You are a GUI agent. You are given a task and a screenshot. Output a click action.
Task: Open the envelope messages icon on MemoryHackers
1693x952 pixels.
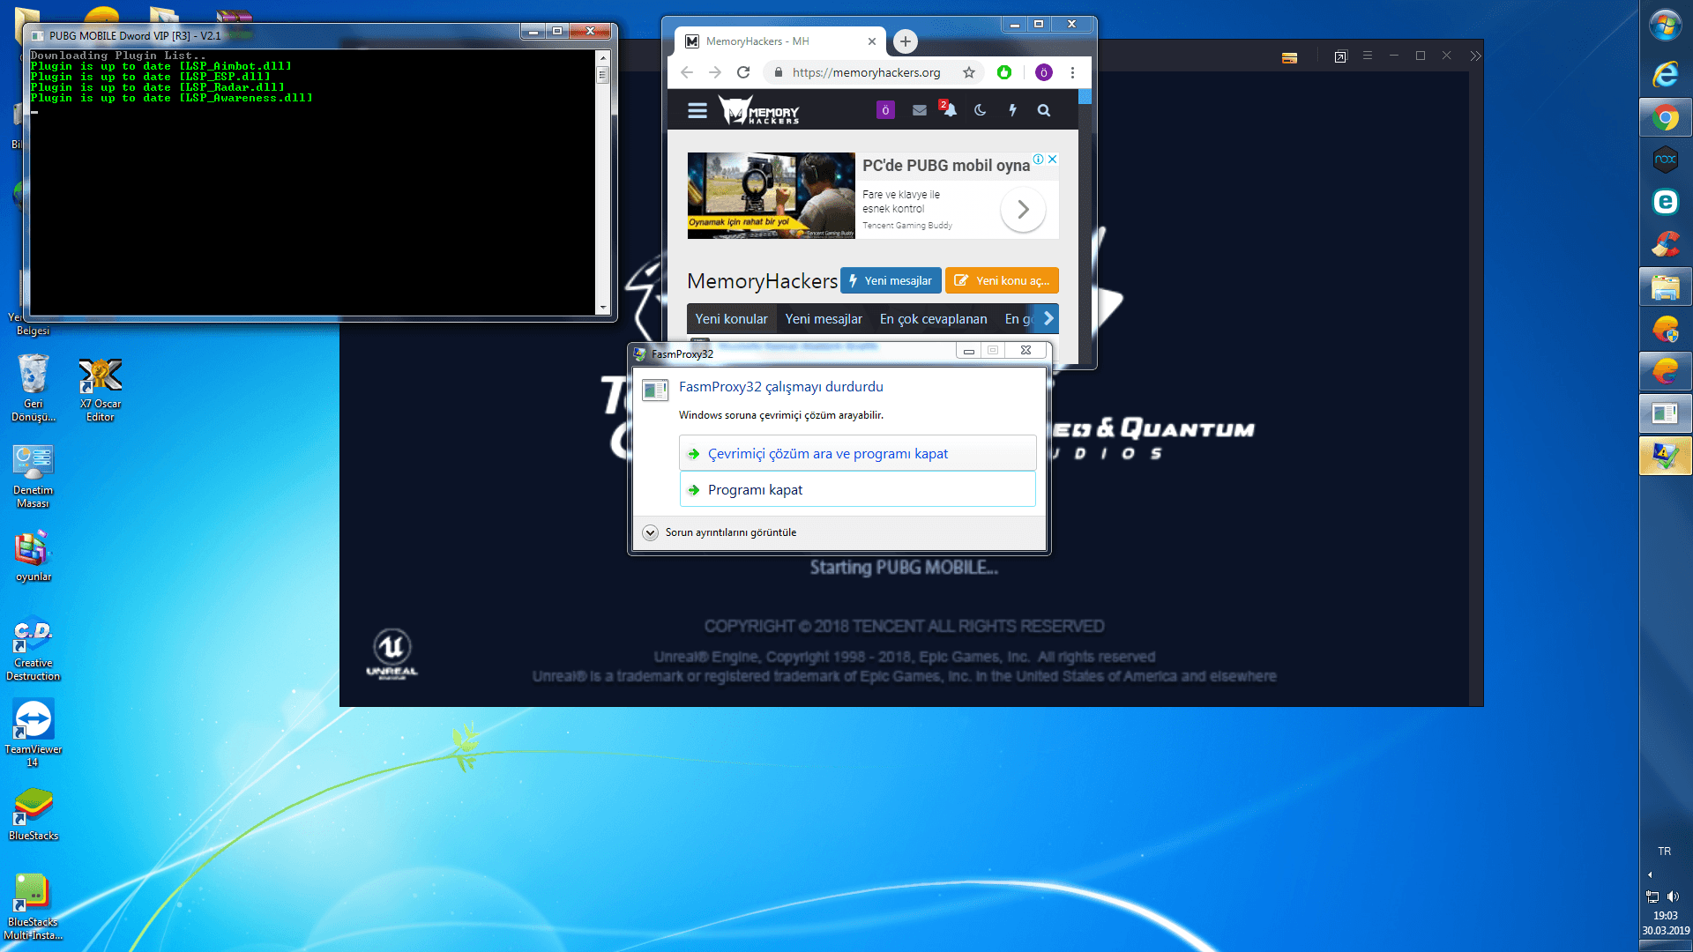coord(920,110)
